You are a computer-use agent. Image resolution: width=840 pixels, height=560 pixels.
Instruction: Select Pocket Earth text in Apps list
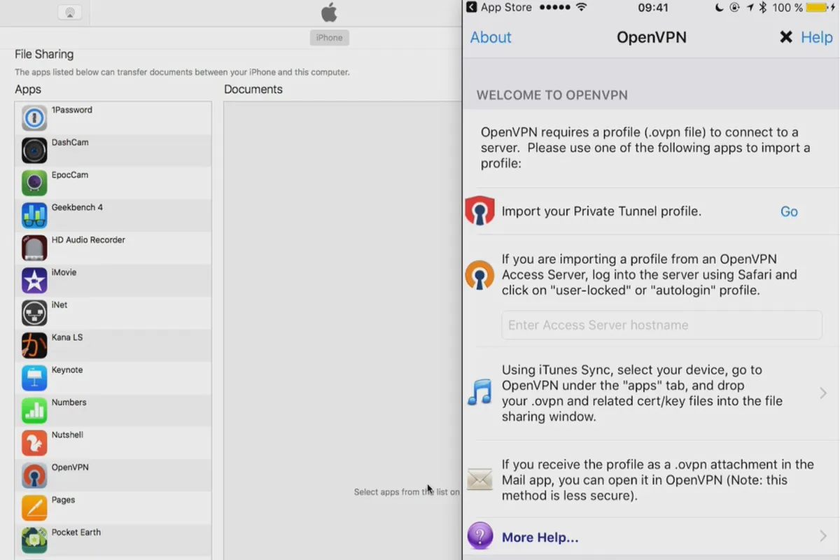(76, 532)
